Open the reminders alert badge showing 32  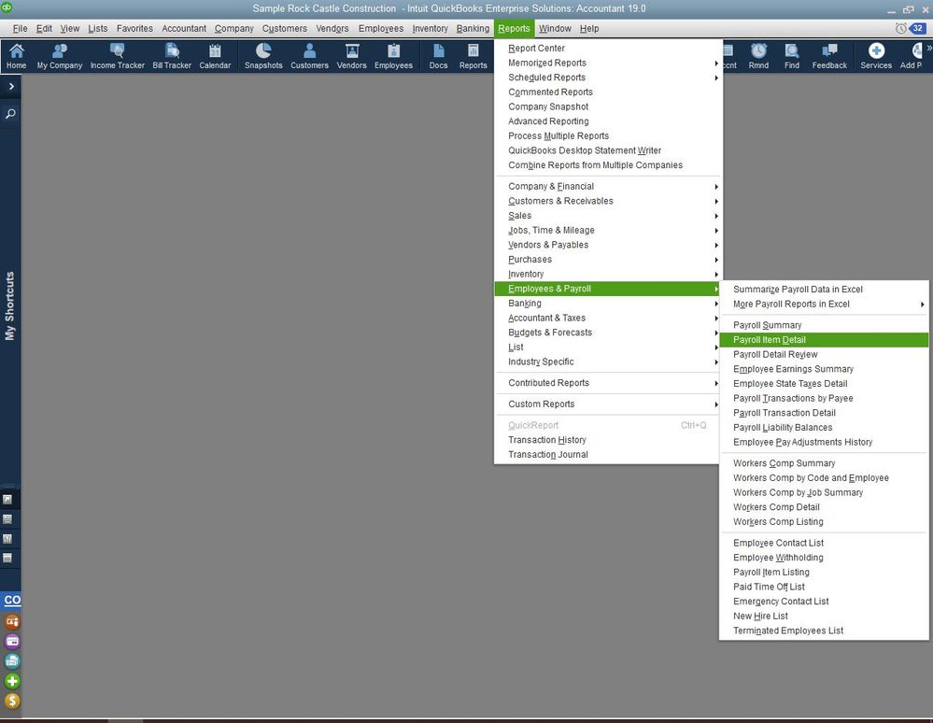[917, 28]
